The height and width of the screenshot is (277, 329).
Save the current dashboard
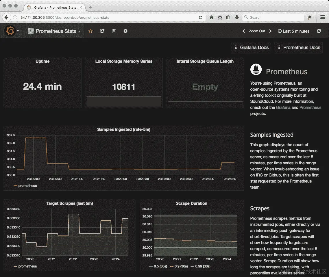coord(114,31)
